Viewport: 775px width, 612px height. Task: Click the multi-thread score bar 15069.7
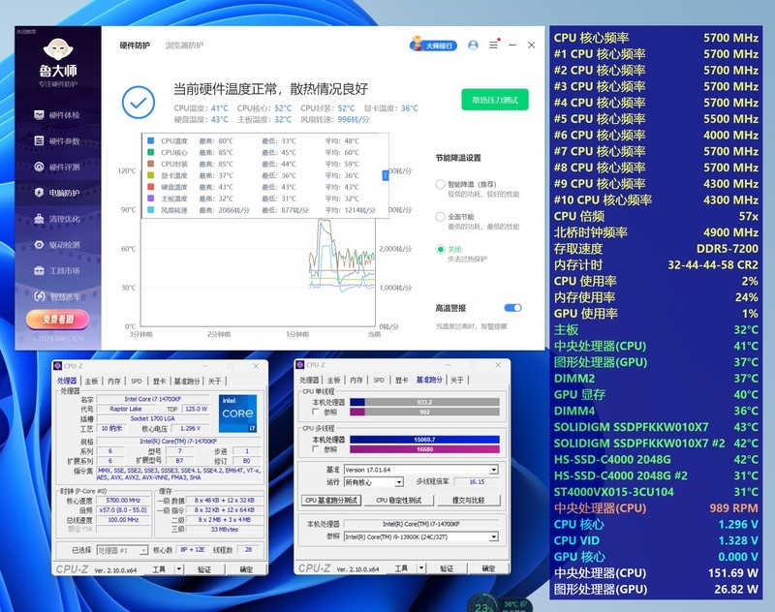pyautogui.click(x=424, y=439)
